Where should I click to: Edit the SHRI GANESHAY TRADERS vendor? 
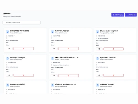pos(9,49)
